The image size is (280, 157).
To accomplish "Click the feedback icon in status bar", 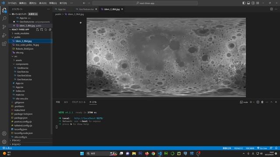I will 271,148.
